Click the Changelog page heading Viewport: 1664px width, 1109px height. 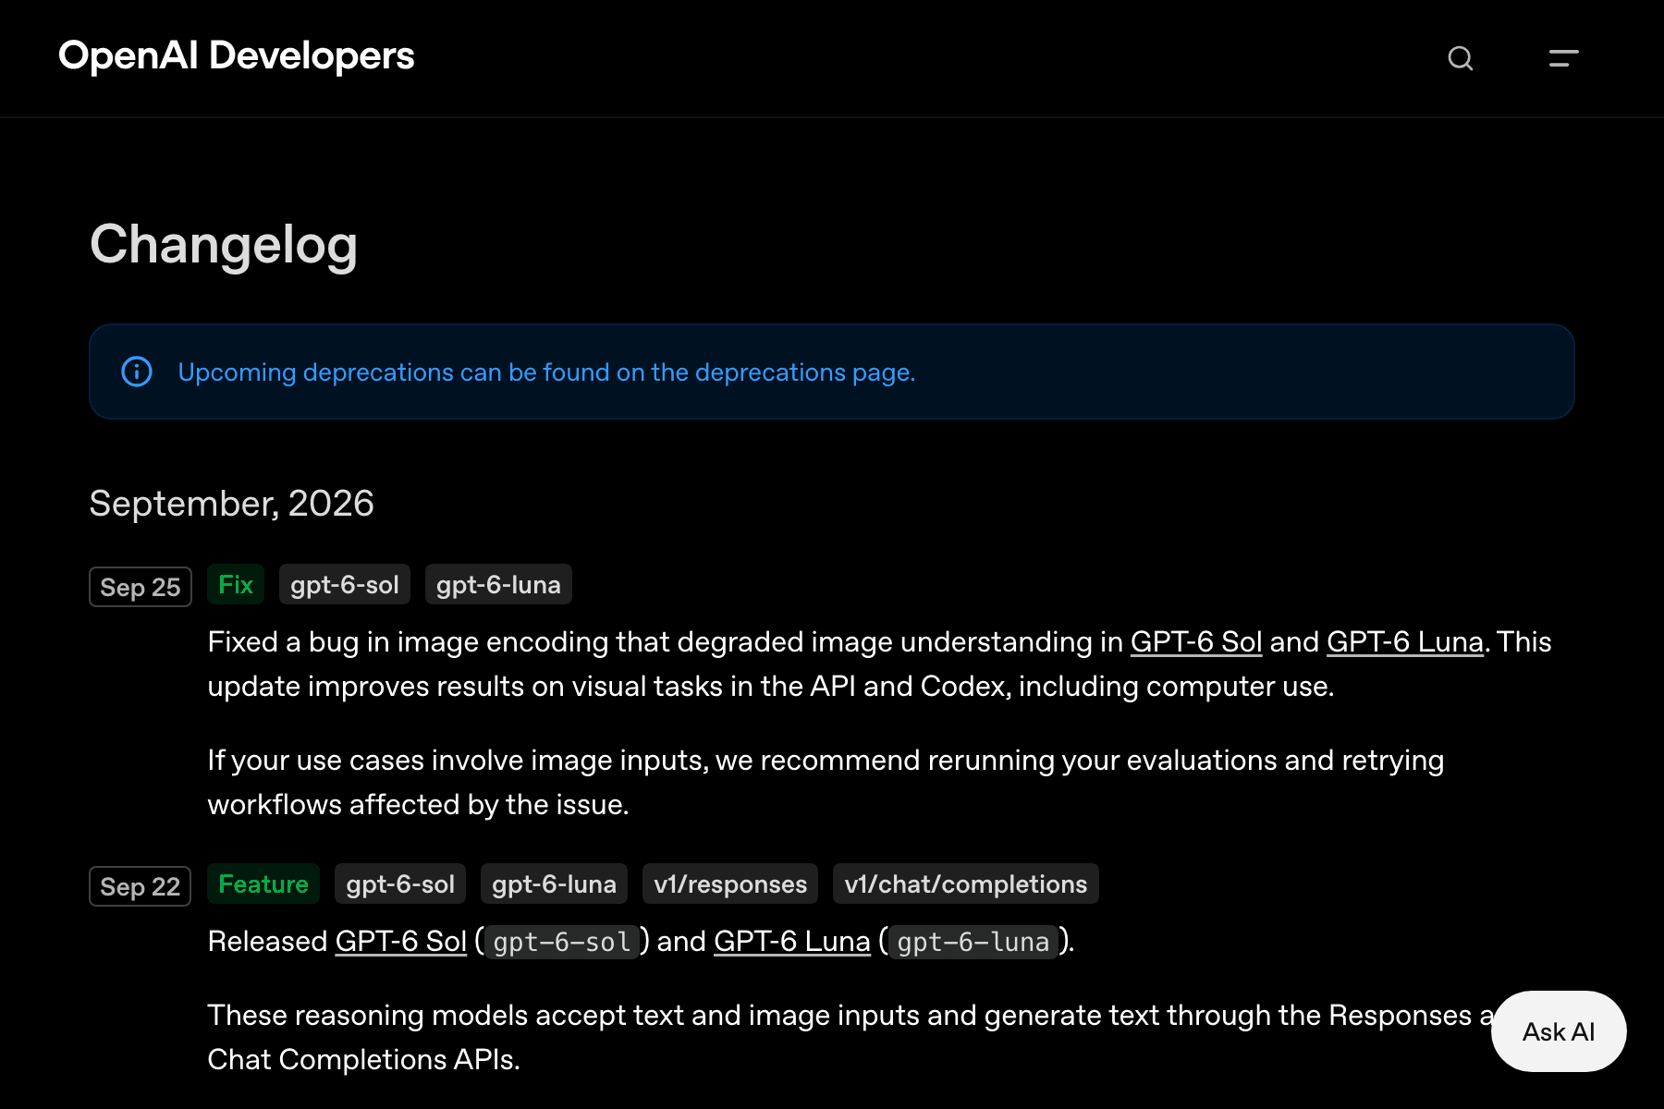pyautogui.click(x=224, y=245)
